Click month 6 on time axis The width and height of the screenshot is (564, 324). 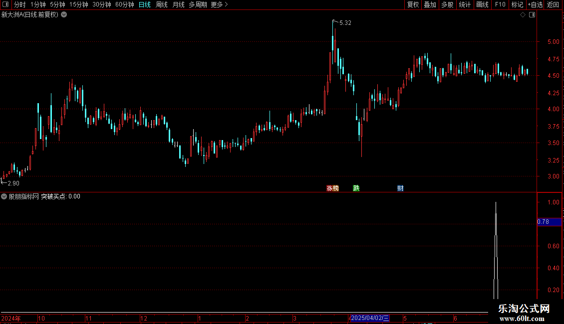pyautogui.click(x=455, y=318)
